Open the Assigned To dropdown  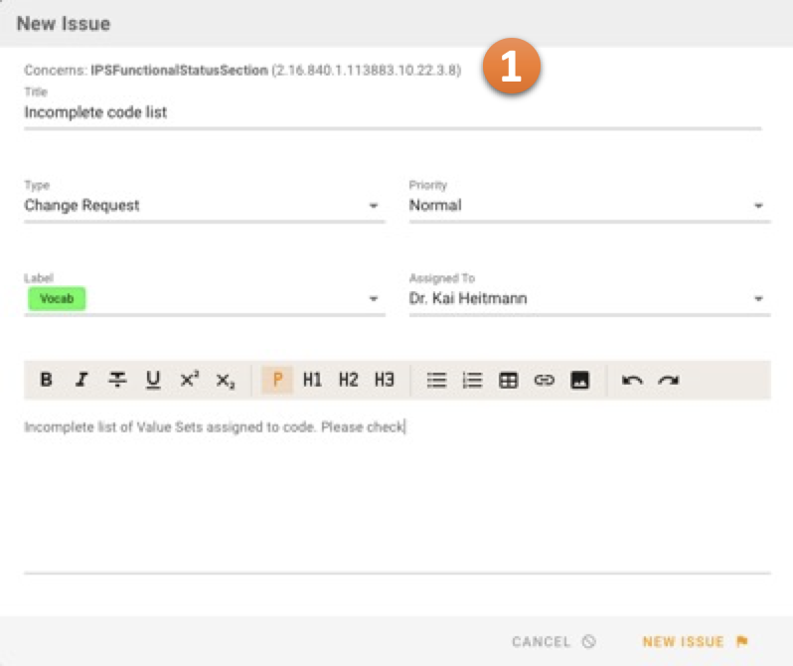click(588, 298)
